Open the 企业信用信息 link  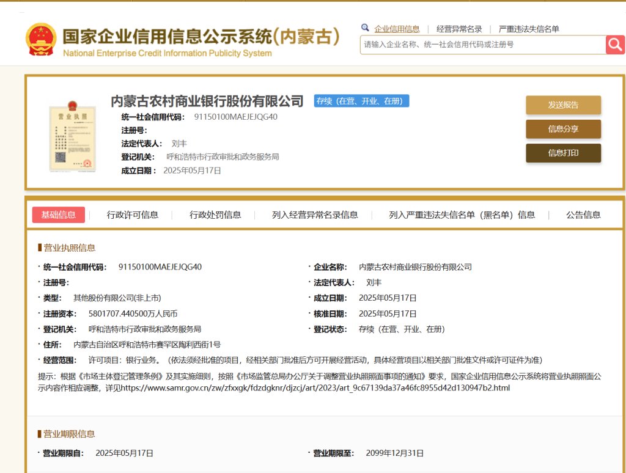(399, 28)
